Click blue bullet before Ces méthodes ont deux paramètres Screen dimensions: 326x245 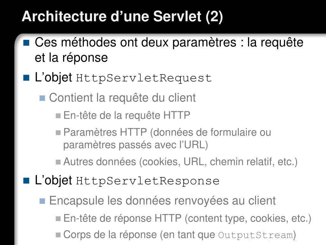[26, 43]
